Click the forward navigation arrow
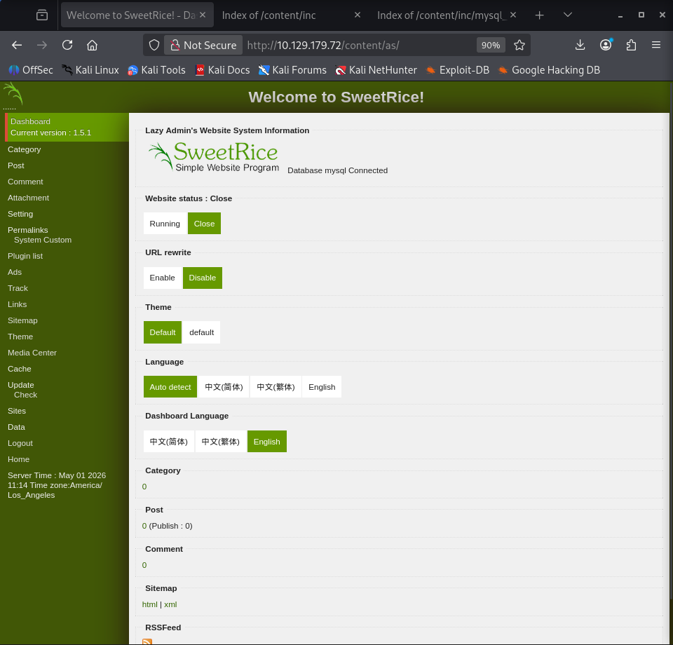The height and width of the screenshot is (645, 673). tap(42, 45)
